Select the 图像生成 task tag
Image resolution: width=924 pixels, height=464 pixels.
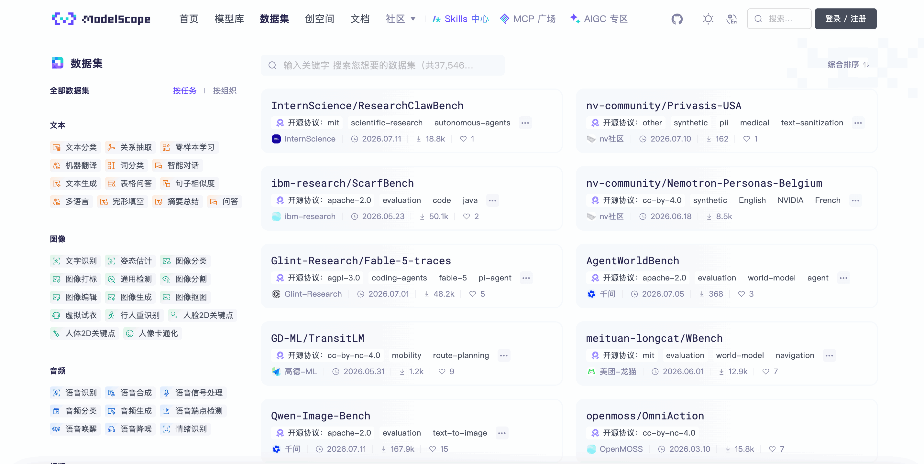[x=130, y=297]
